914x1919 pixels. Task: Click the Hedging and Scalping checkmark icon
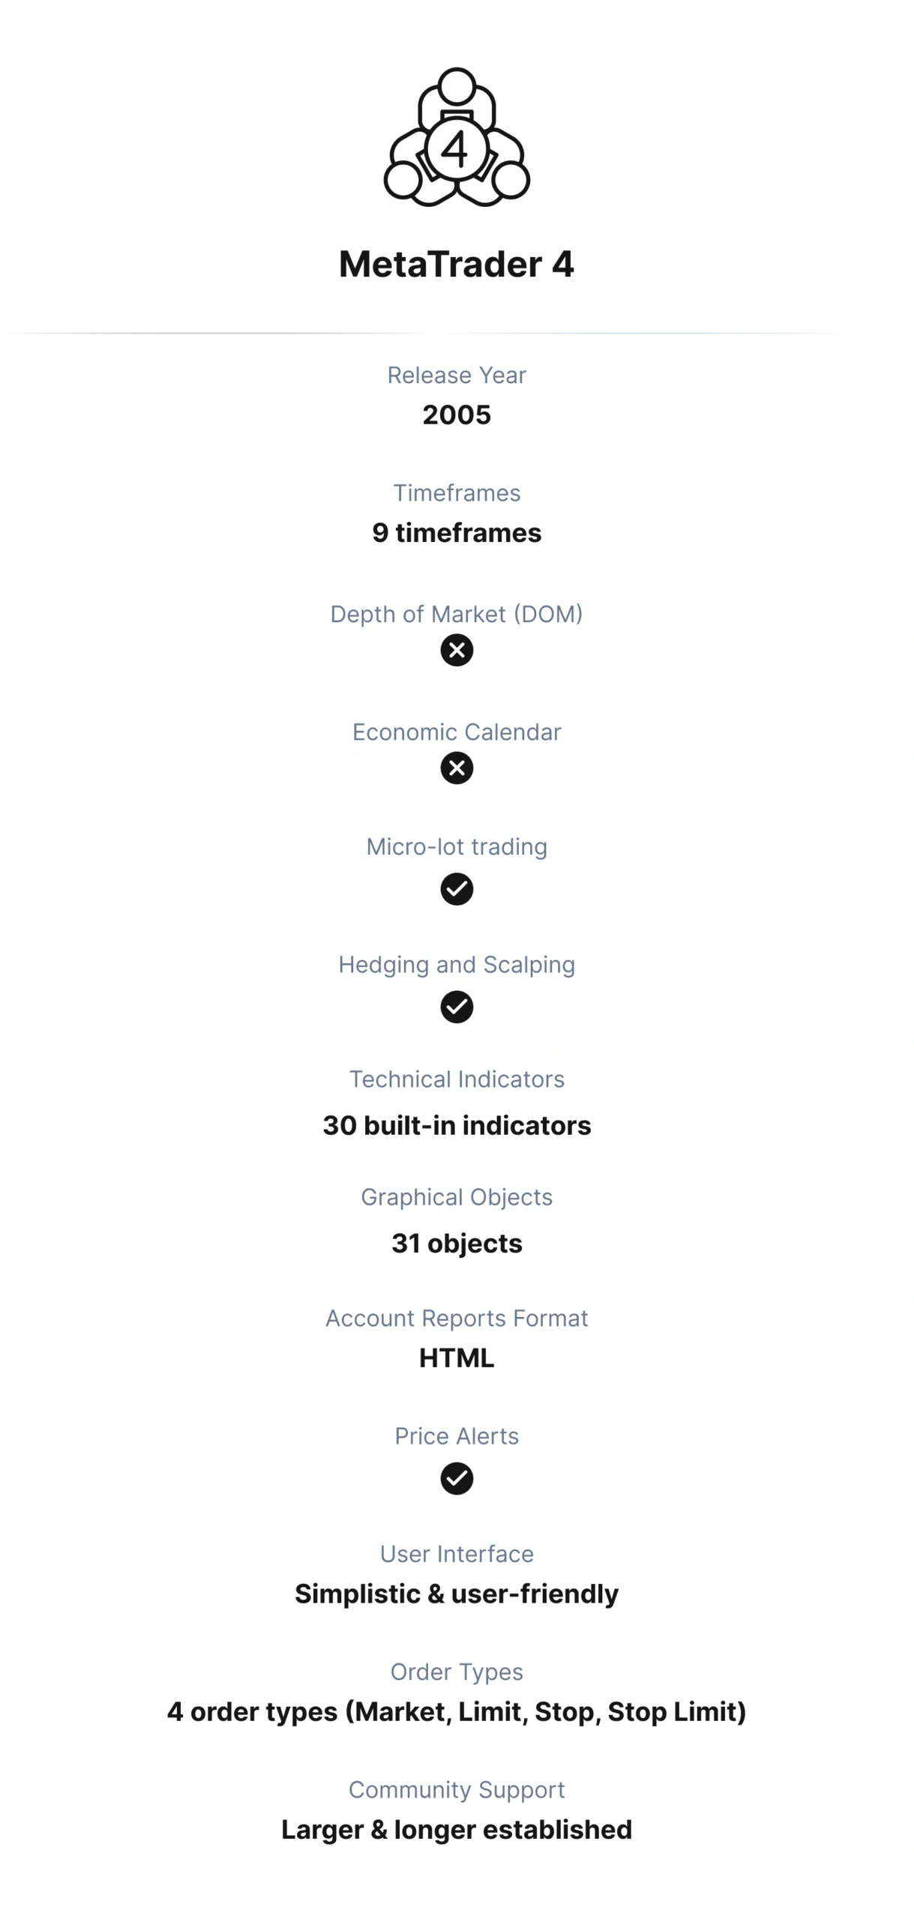pyautogui.click(x=457, y=1007)
